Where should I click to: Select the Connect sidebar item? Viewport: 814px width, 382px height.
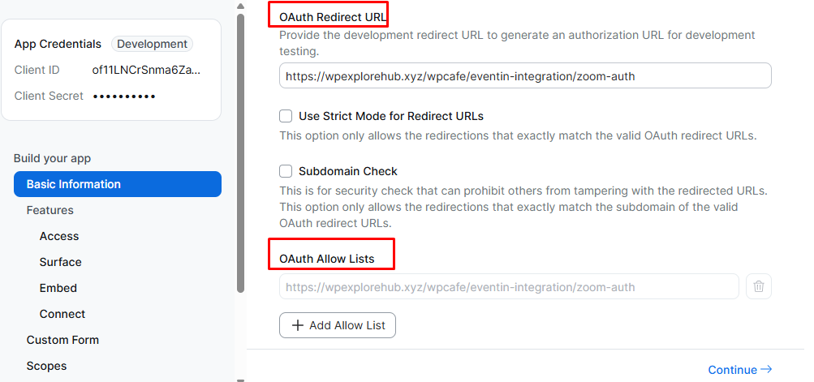point(62,314)
